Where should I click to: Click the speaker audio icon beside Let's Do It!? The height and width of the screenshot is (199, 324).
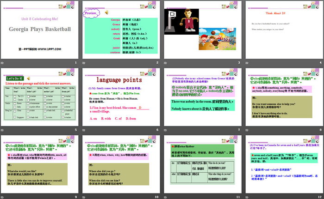point(29,78)
